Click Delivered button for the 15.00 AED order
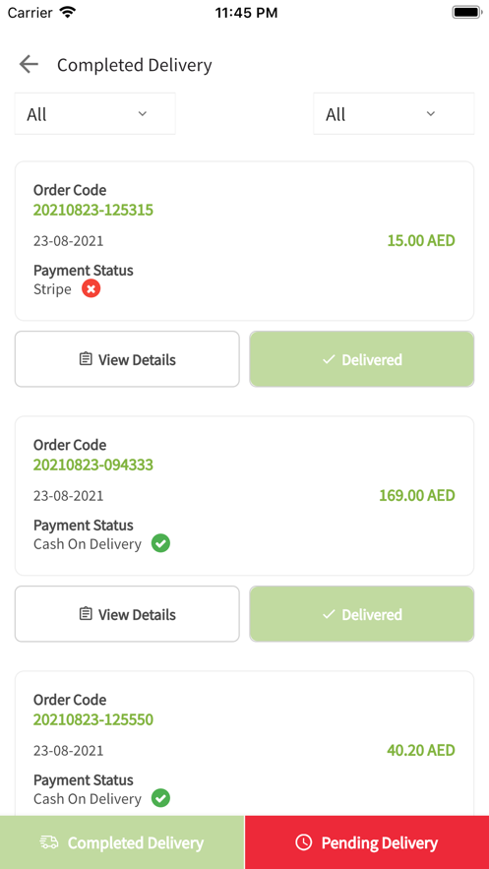489x869 pixels. 362,359
